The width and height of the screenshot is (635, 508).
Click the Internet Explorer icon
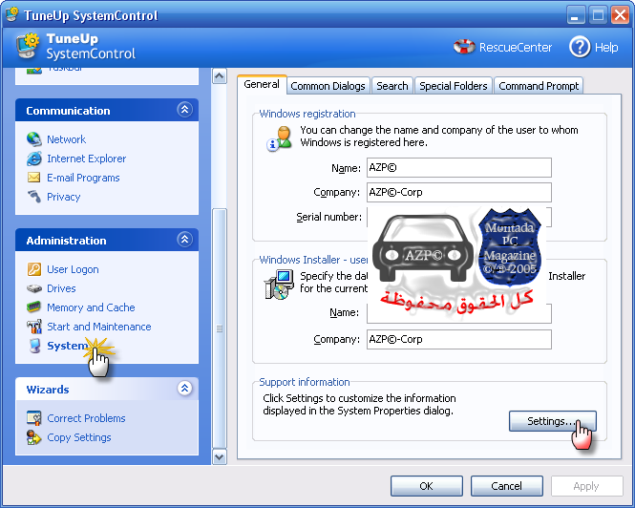click(34, 159)
